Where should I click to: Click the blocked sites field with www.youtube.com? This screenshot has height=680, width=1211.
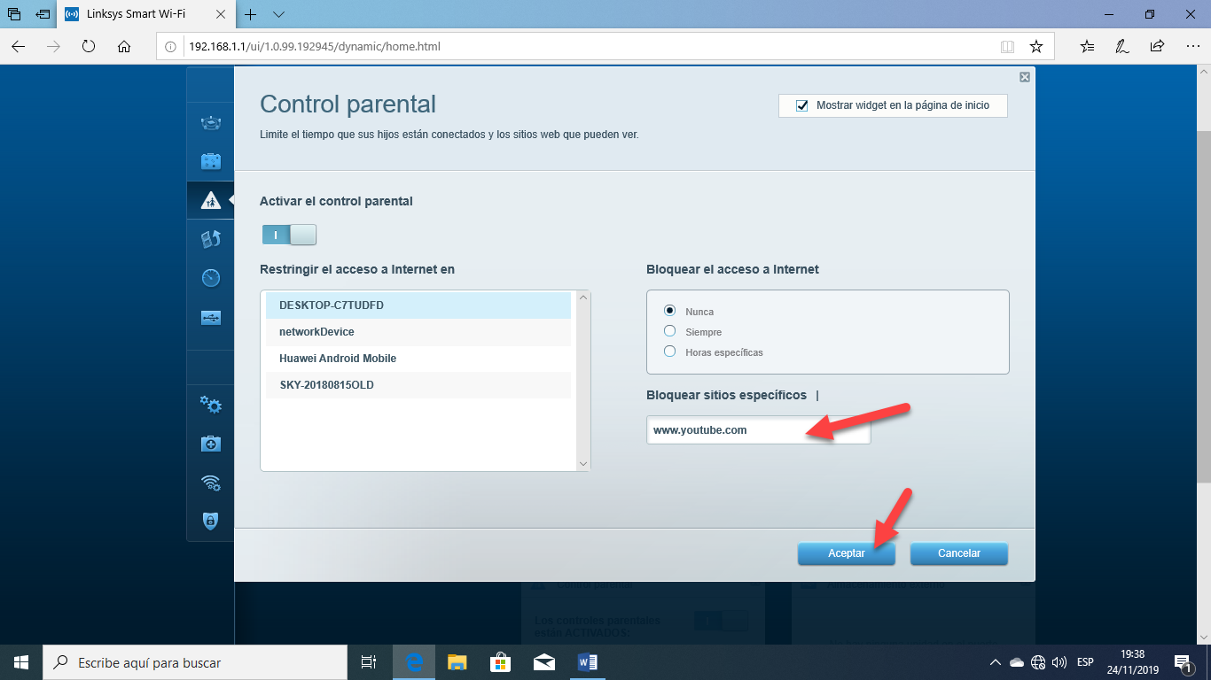(758, 430)
